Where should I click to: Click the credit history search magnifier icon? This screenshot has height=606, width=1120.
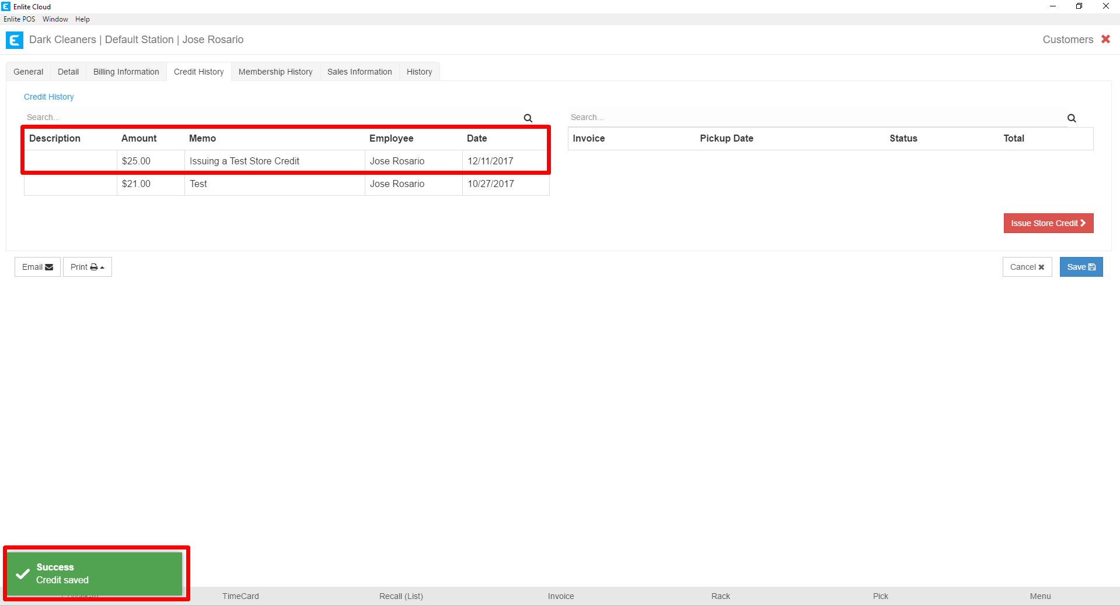(528, 118)
